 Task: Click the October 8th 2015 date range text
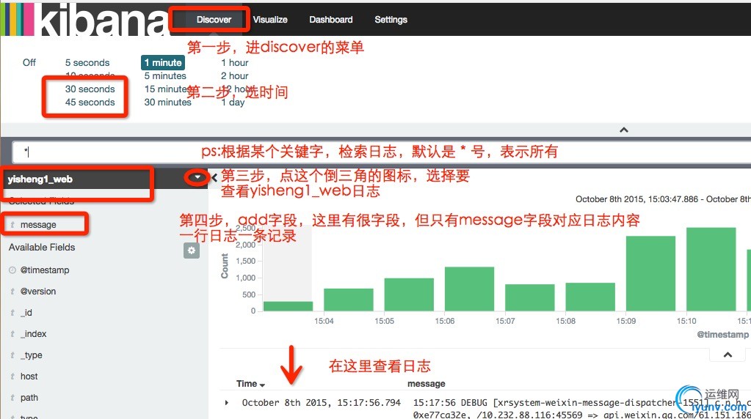coord(664,199)
